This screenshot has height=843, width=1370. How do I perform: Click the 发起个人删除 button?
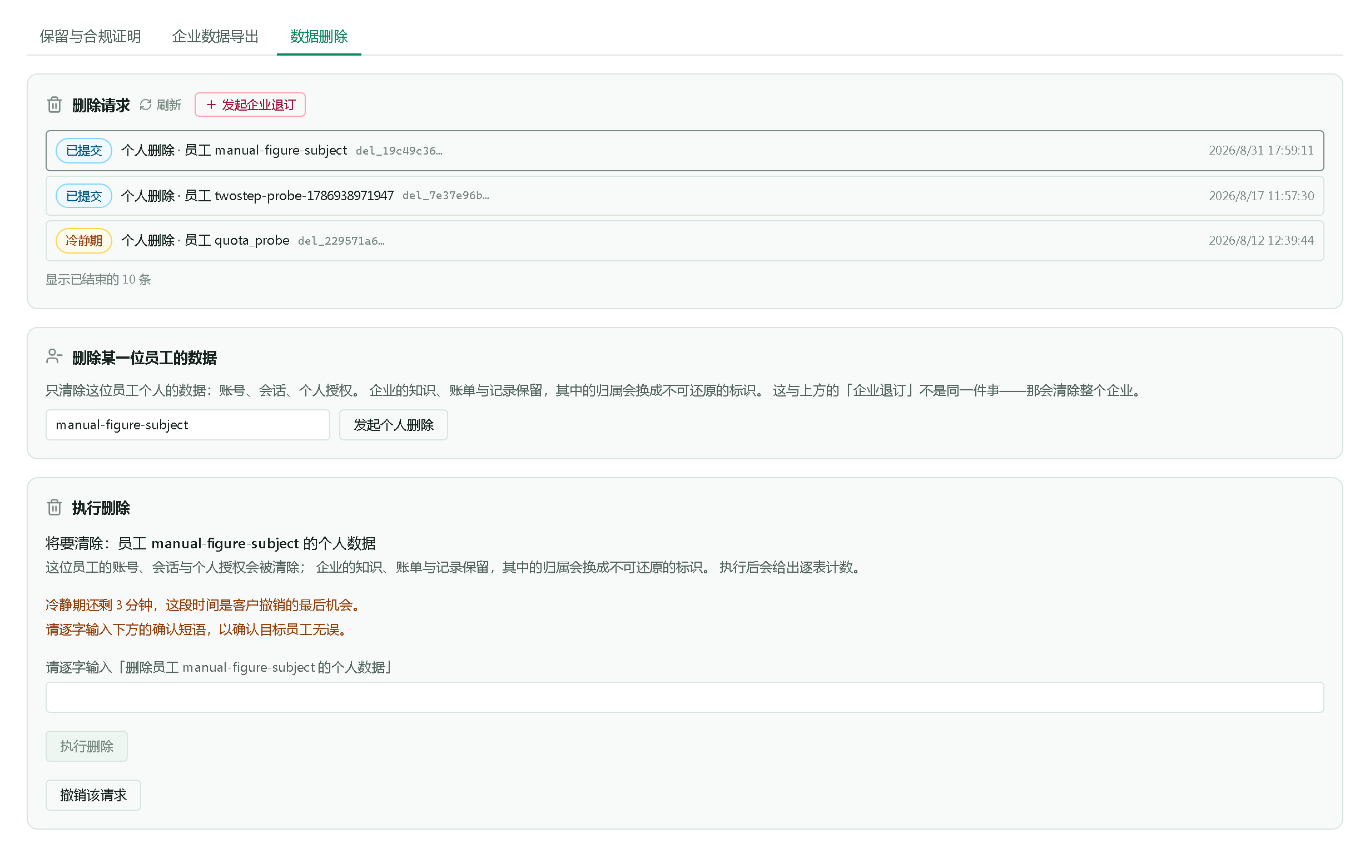(394, 425)
